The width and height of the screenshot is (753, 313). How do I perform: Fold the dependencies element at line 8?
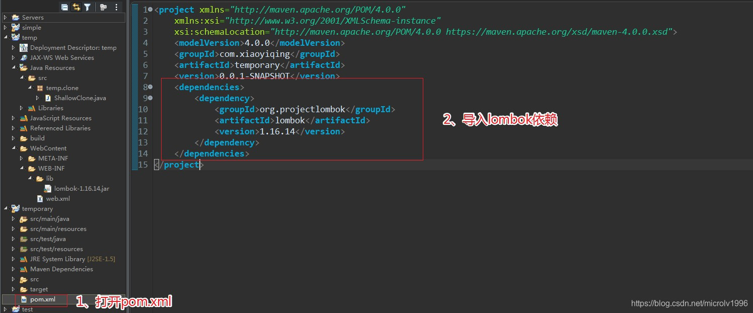click(150, 87)
